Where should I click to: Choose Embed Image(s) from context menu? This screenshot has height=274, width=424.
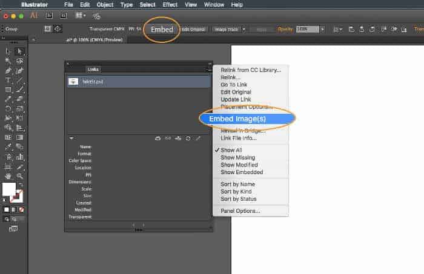pyautogui.click(x=247, y=119)
